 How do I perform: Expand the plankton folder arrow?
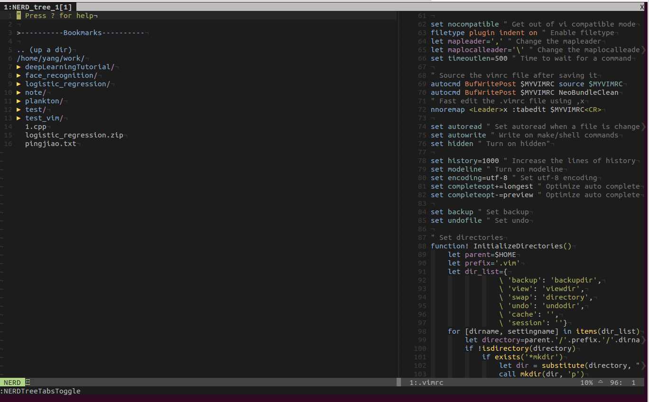[x=19, y=101]
